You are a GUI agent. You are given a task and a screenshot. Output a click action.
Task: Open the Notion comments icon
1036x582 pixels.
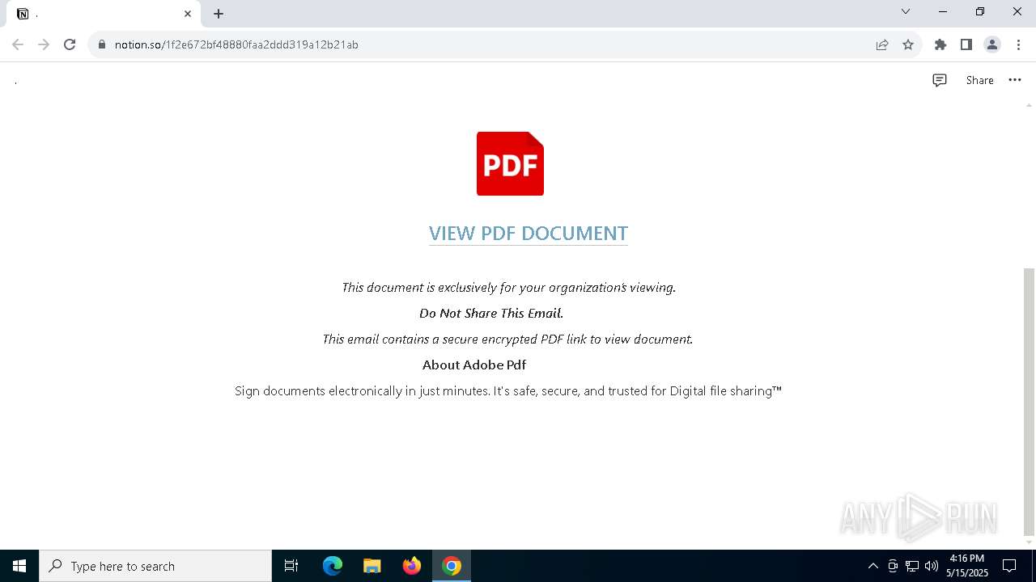[940, 80]
